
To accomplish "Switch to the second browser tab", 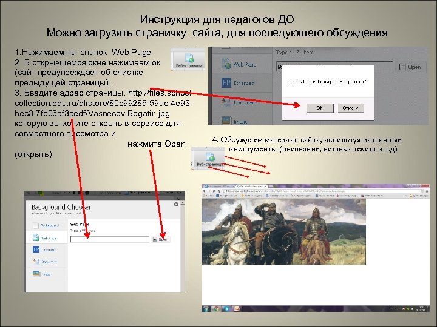I will tap(252, 186).
